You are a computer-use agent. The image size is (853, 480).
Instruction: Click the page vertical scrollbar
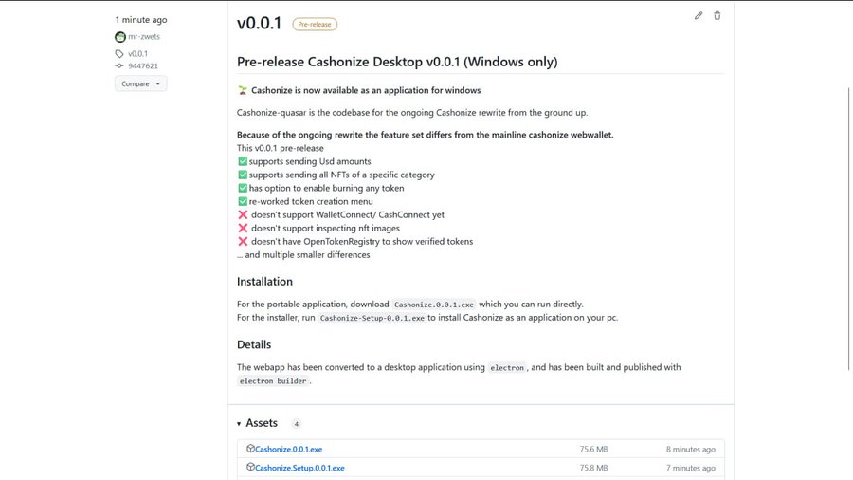[x=848, y=229]
